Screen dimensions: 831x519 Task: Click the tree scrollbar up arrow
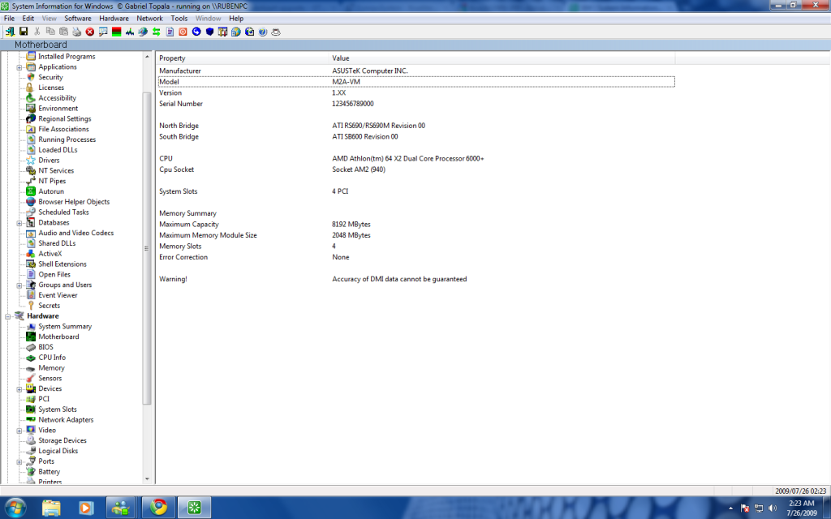click(147, 57)
